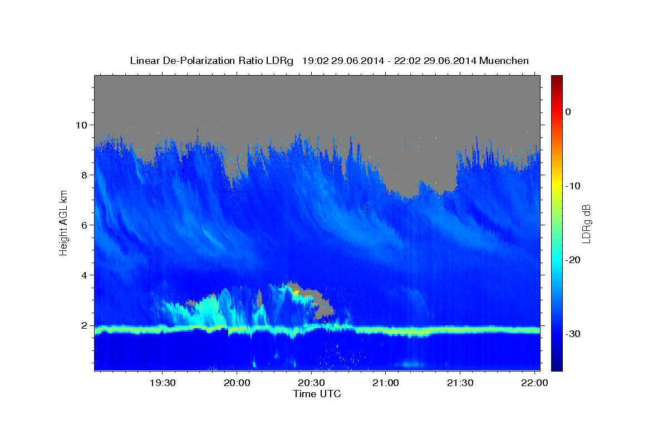The image size is (668, 445).
Task: Click the '20:30' time tick label
Action: tap(311, 383)
